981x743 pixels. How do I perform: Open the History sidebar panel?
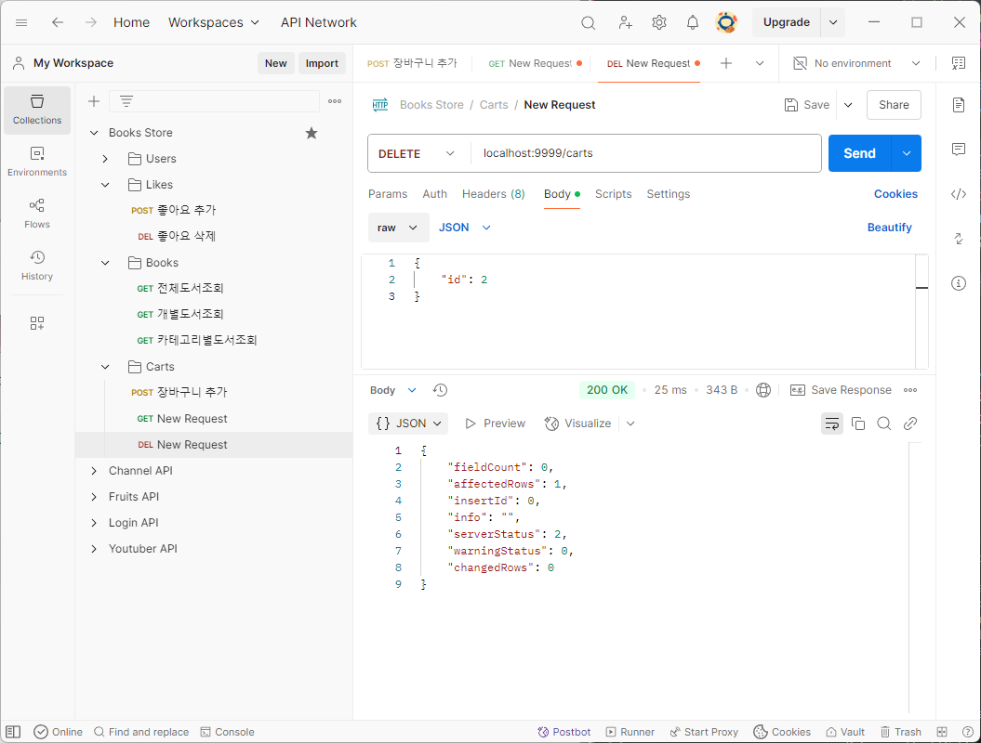(37, 266)
